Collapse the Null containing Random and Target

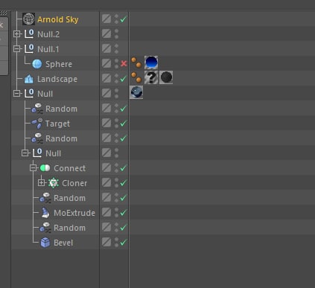[17, 94]
